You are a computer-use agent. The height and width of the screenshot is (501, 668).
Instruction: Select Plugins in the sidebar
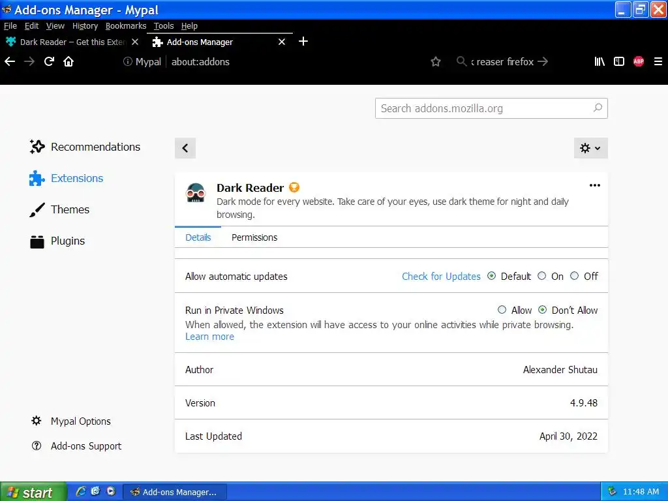pyautogui.click(x=57, y=241)
